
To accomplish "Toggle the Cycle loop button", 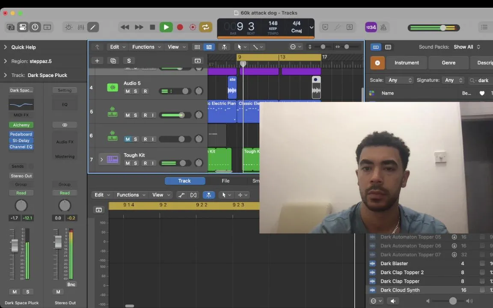I will [205, 27].
